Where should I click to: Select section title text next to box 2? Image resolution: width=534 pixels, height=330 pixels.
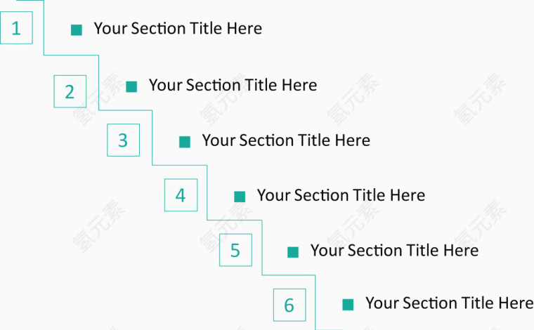click(233, 85)
